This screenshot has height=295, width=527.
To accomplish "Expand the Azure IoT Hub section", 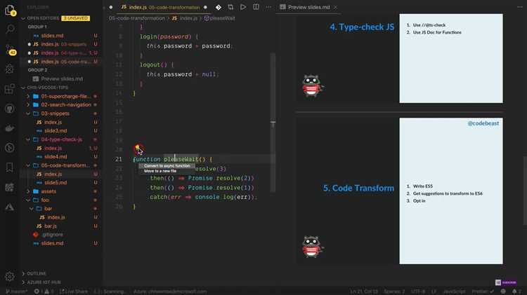I will [x=42, y=281].
